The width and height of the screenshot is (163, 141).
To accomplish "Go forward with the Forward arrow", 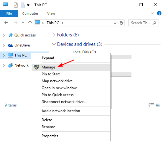I will coord(16,23).
